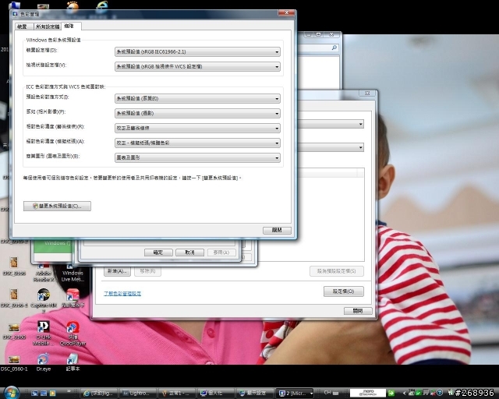Click the search magnifier in the Explorer window
Viewport: 499px width, 399px height.
point(334,48)
